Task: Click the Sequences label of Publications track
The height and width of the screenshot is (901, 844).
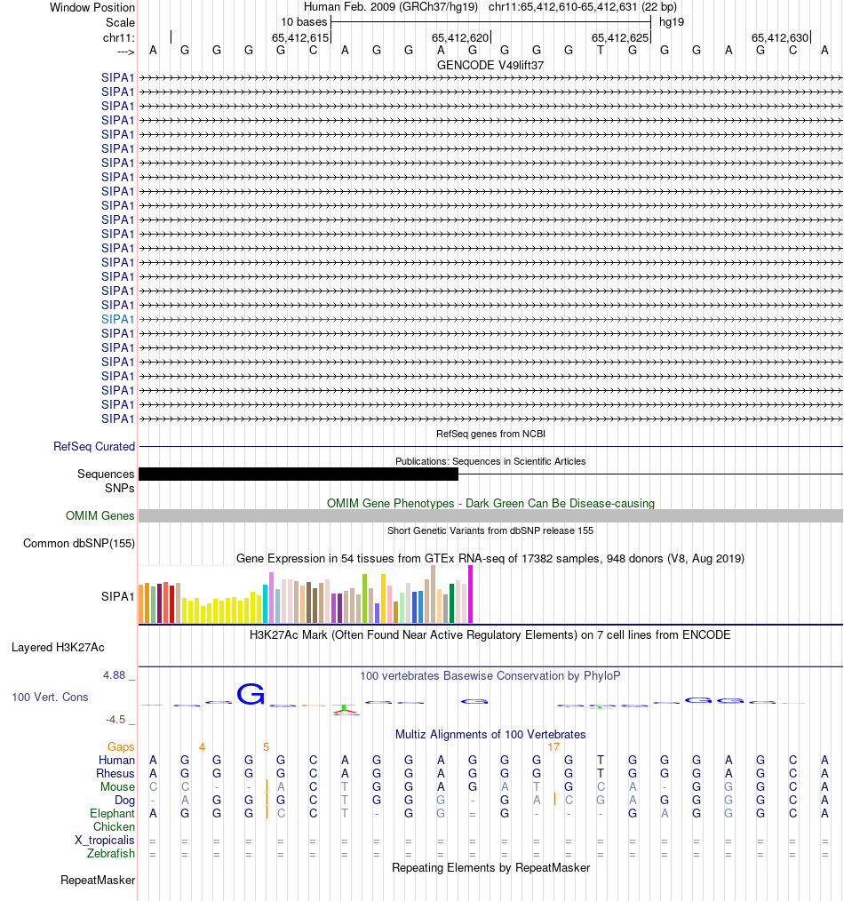Action: (106, 474)
